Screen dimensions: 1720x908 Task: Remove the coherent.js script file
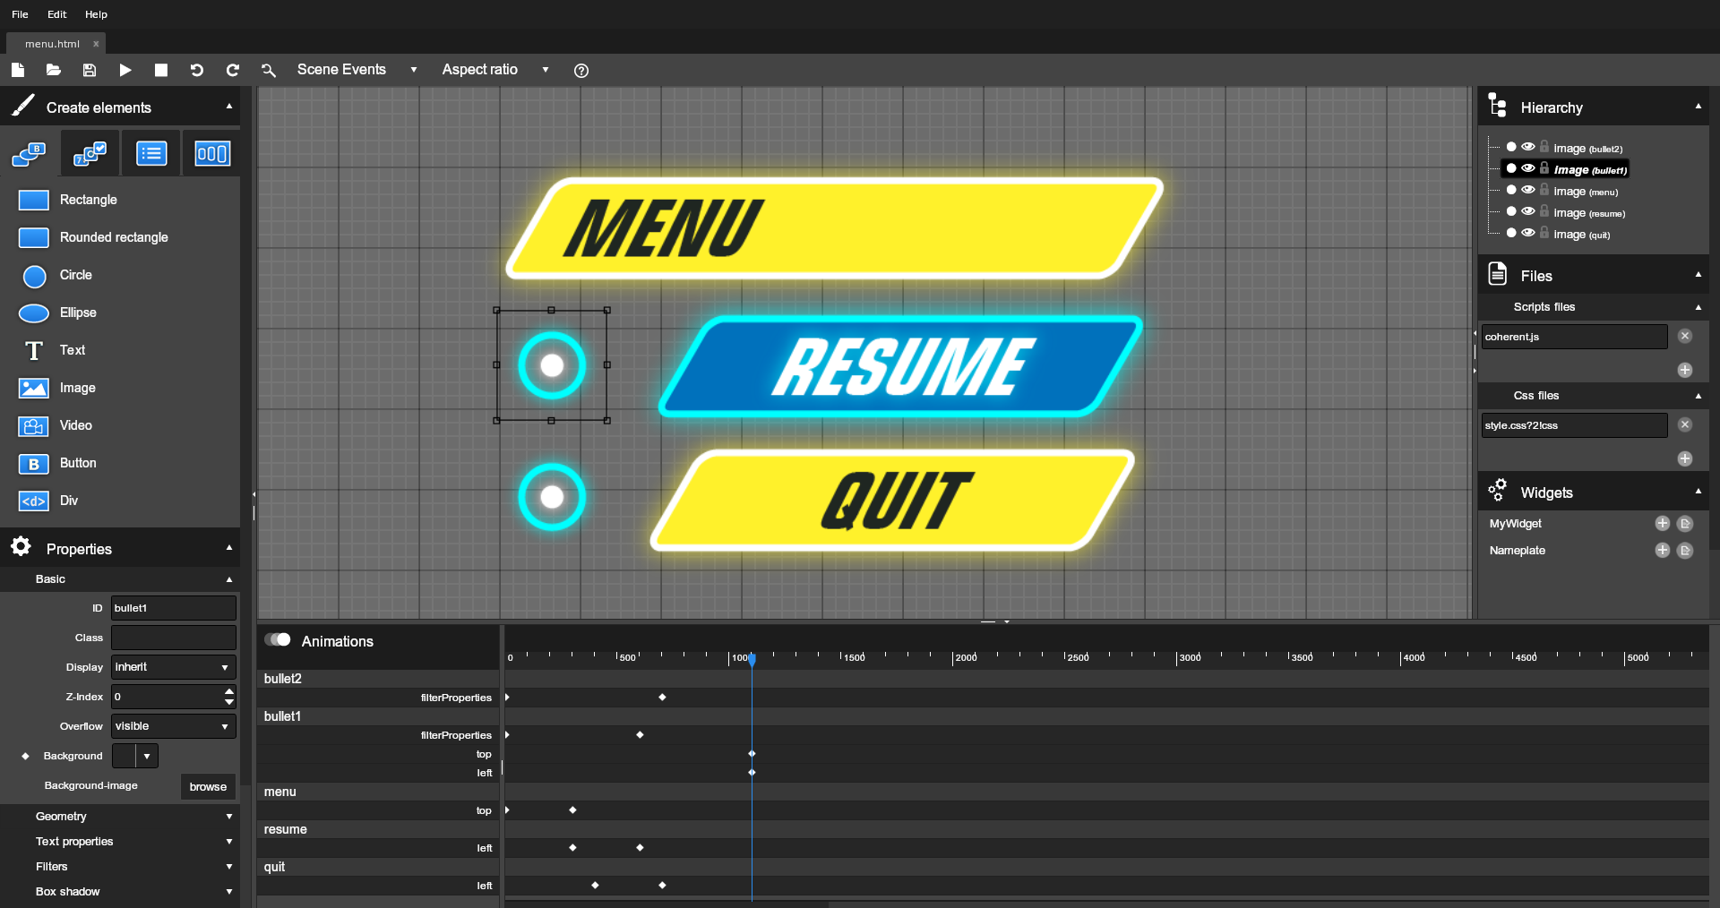pos(1685,337)
